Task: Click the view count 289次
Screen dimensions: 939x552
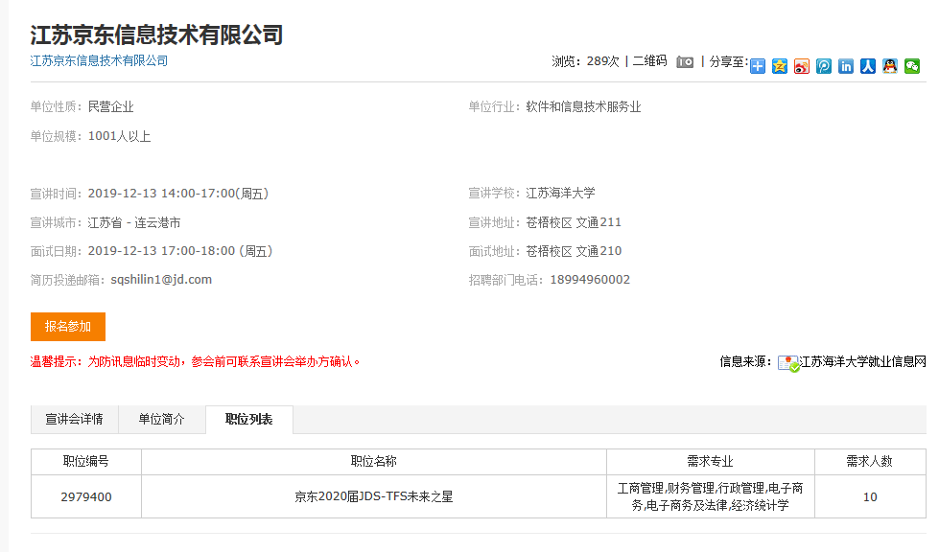Action: pyautogui.click(x=603, y=61)
